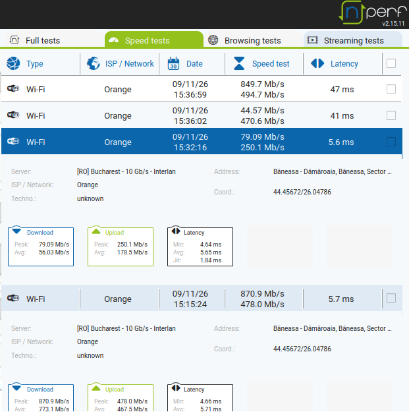
Task: Click the arrows icon beside Latency header
Action: click(x=317, y=63)
